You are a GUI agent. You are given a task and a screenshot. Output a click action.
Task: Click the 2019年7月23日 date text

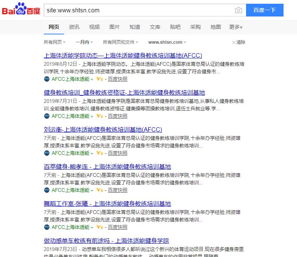[60, 249]
